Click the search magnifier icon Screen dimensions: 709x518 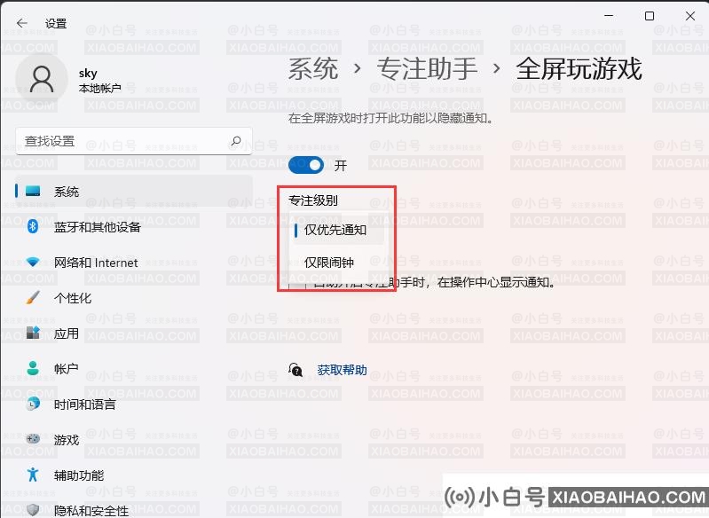pos(235,141)
